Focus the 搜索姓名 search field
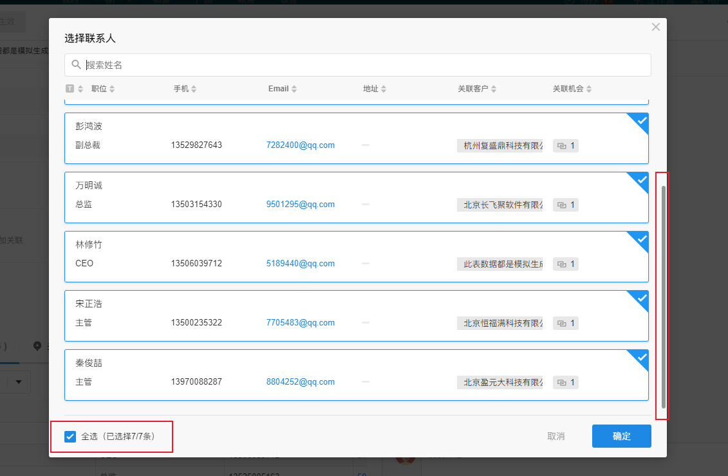 360,65
